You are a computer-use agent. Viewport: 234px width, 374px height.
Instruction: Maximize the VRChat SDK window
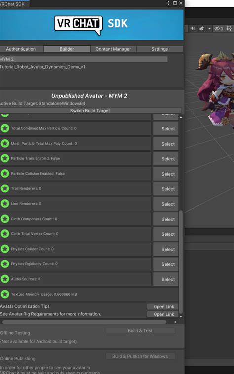point(175,3)
